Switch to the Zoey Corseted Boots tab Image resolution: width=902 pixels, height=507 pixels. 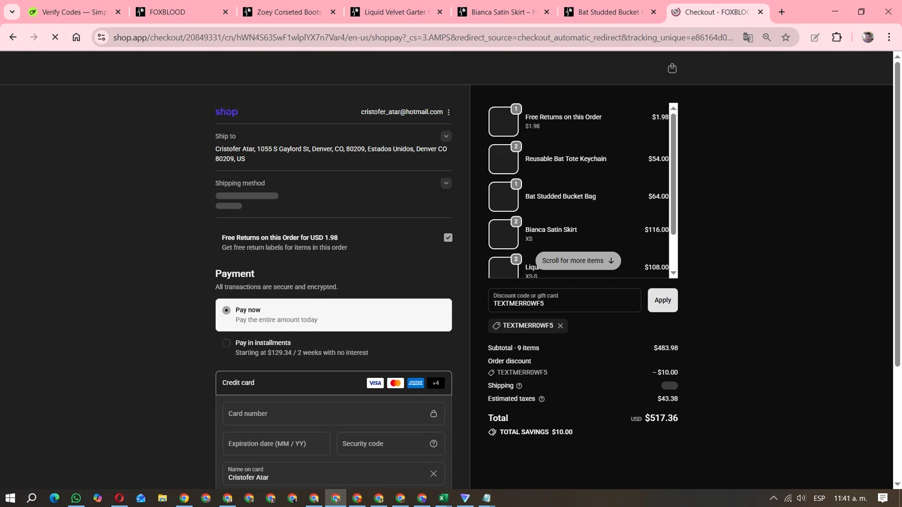click(290, 12)
